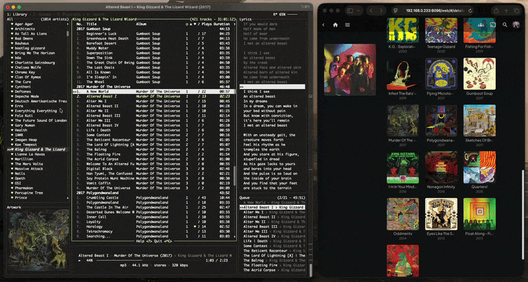
Task: Open the Eyes Like The Sky album cover
Action: (441, 214)
